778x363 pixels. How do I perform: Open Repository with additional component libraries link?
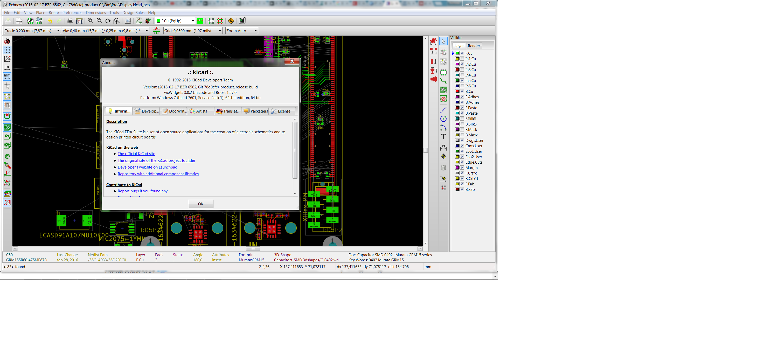(158, 174)
